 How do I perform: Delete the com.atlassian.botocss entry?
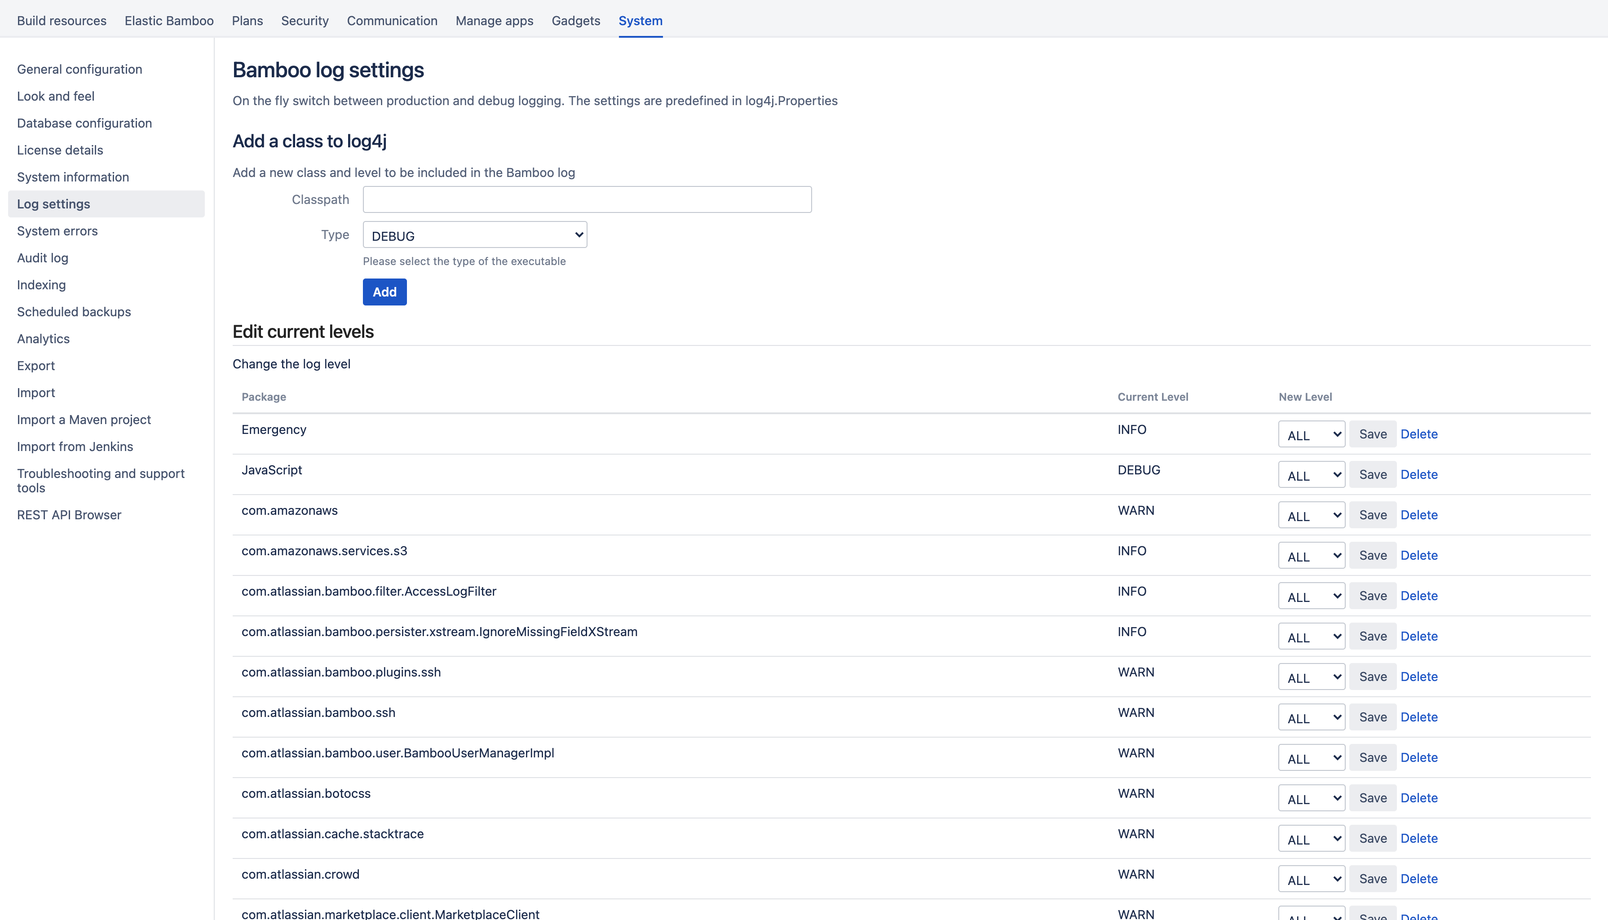coord(1418,797)
